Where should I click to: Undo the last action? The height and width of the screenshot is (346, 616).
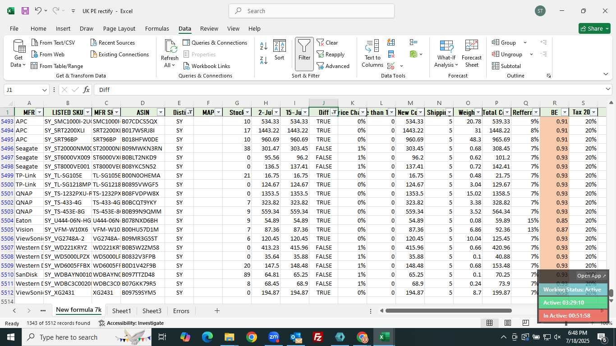coord(38,11)
